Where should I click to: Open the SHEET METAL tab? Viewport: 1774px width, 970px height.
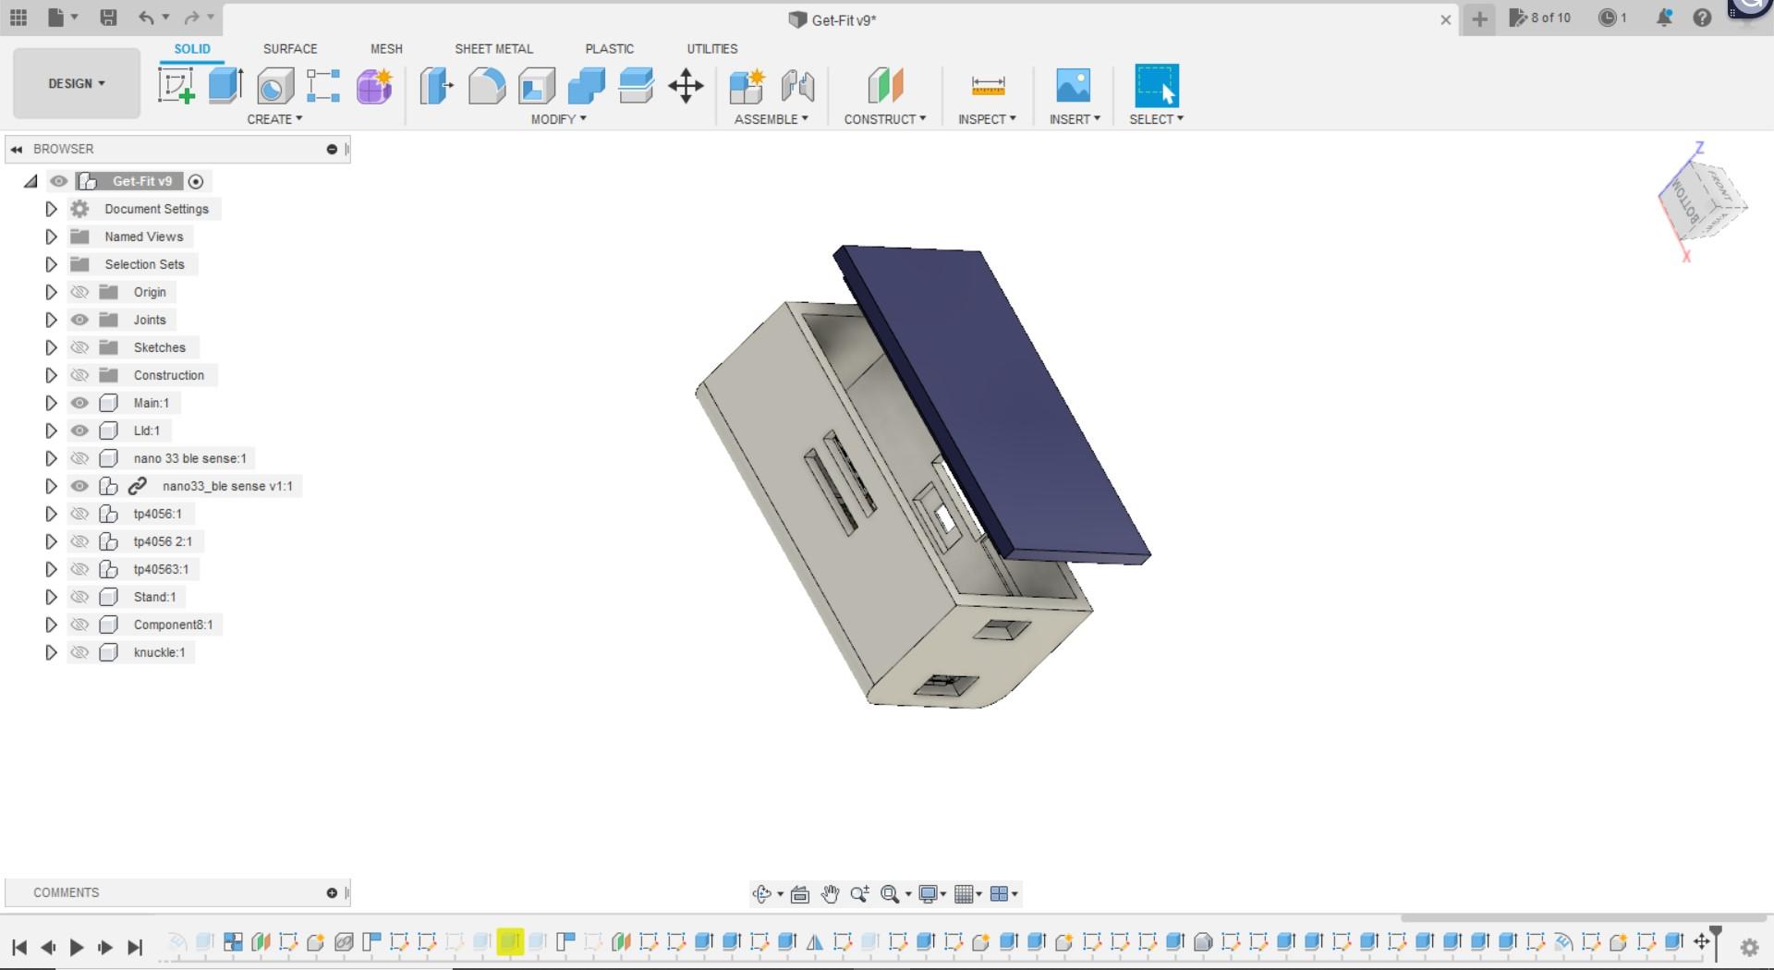pyautogui.click(x=493, y=49)
